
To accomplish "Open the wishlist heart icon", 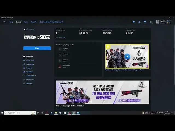I will [145, 22].
